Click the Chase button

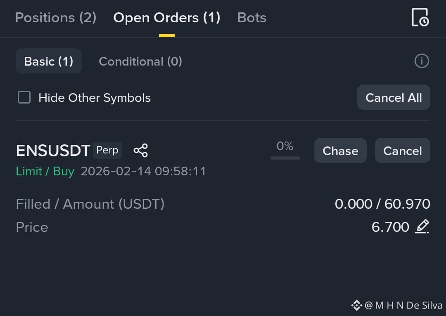coord(340,151)
